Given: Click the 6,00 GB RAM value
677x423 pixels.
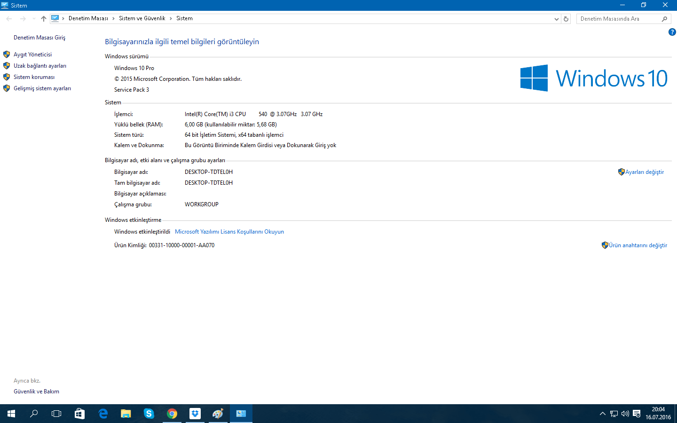Looking at the screenshot, I should point(231,125).
